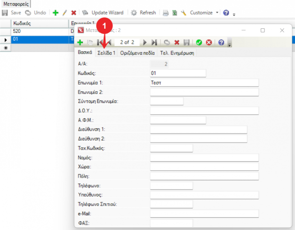The width and height of the screenshot is (295, 230).
Task: Click the record position box 2 of 2
Action: coord(127,42)
